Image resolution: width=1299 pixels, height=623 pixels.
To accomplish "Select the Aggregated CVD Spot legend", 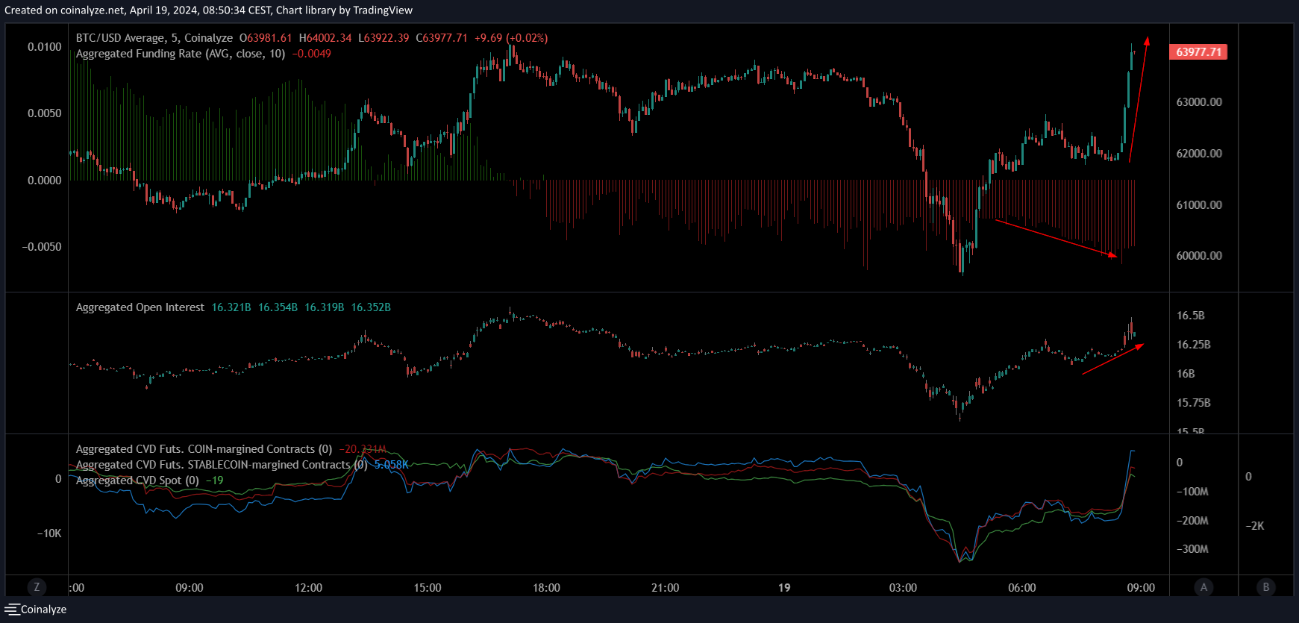I will tap(137, 480).
